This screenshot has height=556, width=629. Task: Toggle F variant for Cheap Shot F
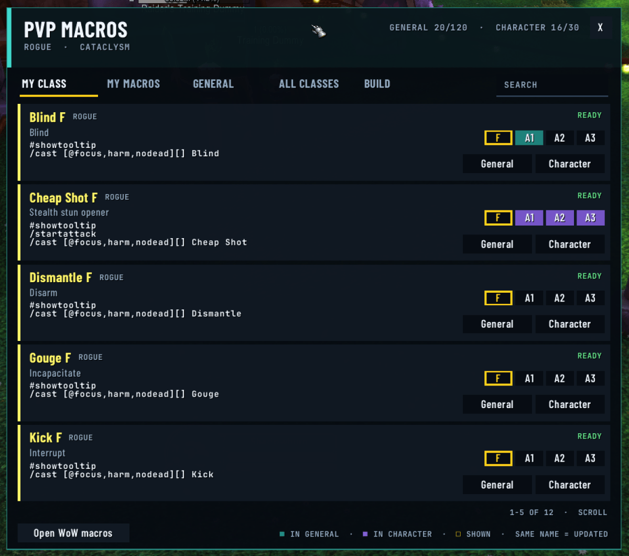coord(498,218)
